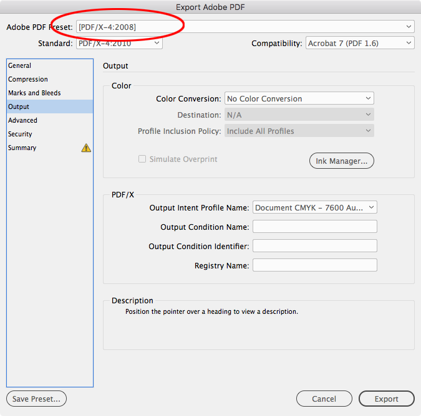Select the Security category
This screenshot has width=421, height=416.
[50, 134]
